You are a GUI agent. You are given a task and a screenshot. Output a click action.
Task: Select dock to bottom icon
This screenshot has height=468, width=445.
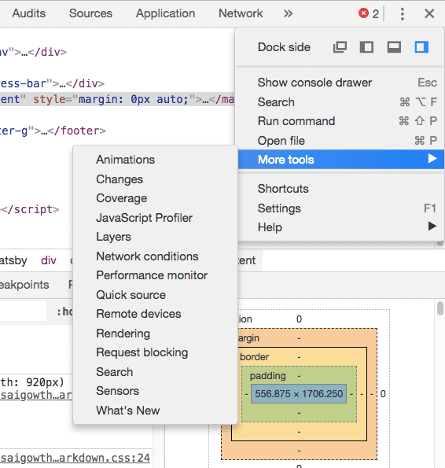pos(394,47)
